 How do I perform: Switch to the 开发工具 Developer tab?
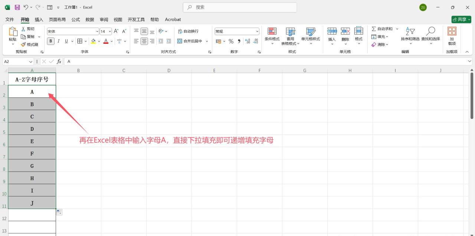coord(136,19)
